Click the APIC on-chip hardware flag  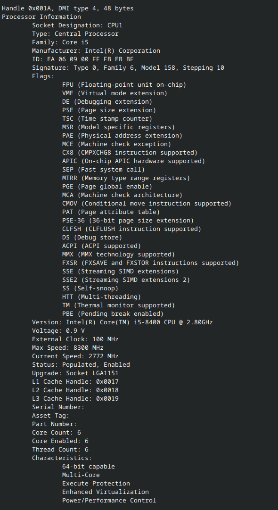[134, 161]
